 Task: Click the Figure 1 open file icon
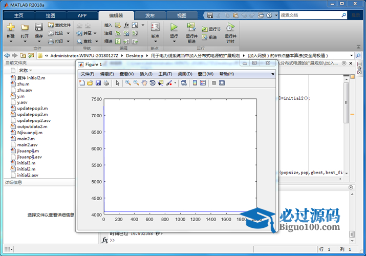click(90, 83)
